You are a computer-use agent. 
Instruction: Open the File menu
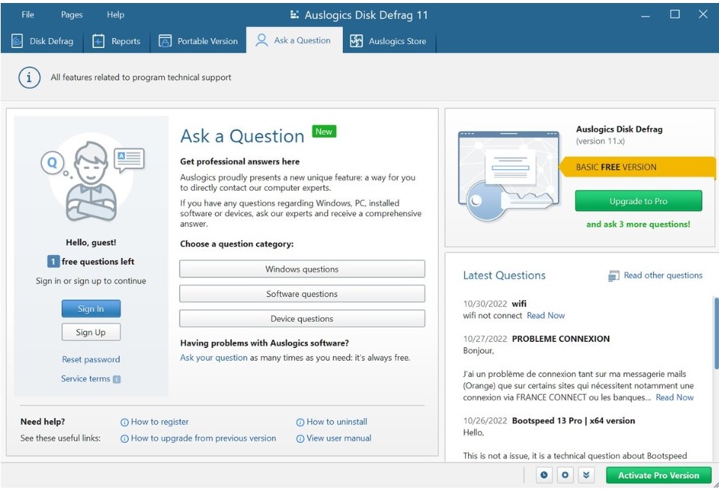pyautogui.click(x=28, y=15)
